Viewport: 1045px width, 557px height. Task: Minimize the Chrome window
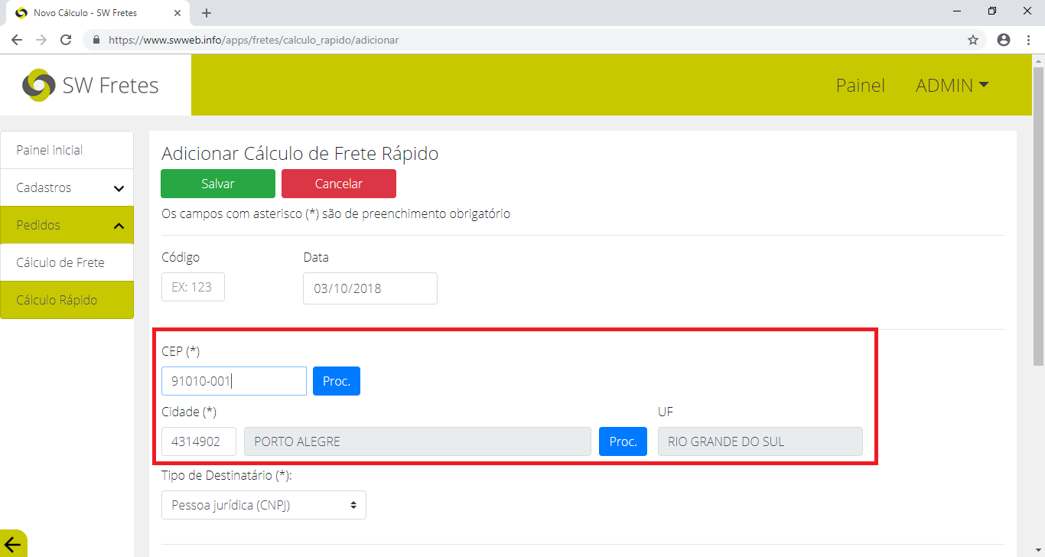(x=957, y=11)
